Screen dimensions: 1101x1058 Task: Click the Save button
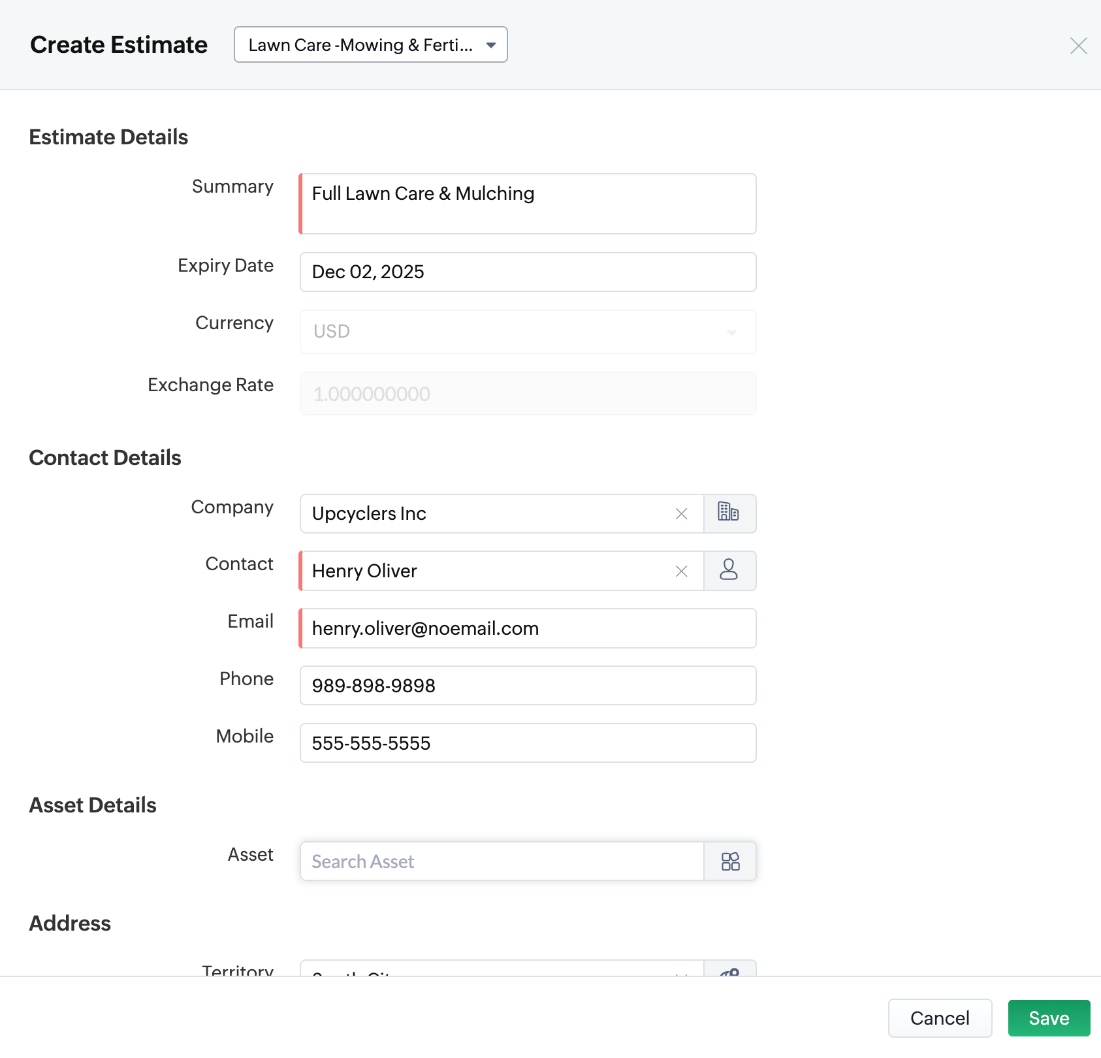point(1049,1018)
